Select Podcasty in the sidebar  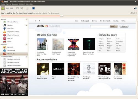(10, 28)
